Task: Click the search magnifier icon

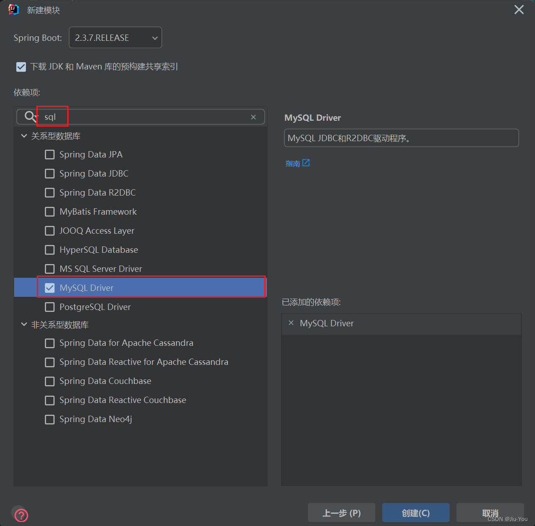Action: click(30, 117)
